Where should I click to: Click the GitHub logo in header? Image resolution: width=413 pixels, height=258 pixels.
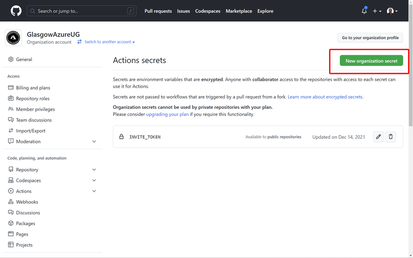(x=16, y=11)
